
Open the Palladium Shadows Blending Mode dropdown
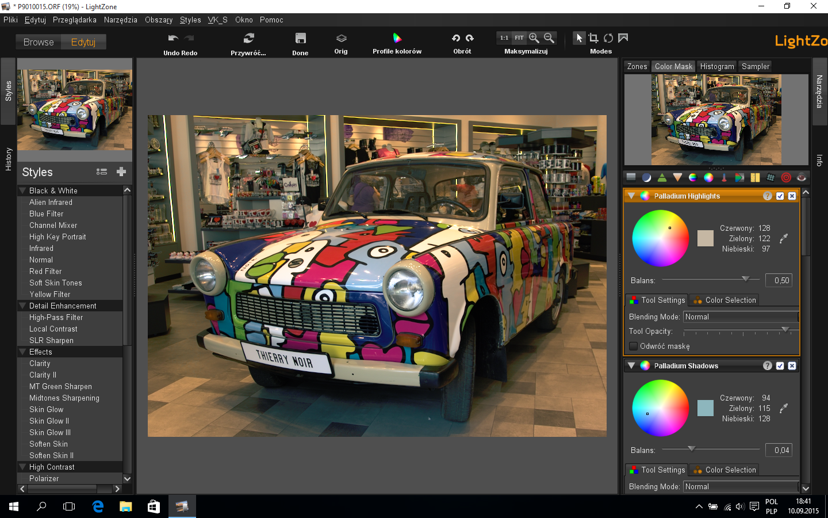pyautogui.click(x=741, y=486)
